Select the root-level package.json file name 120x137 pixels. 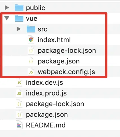tap(47, 115)
